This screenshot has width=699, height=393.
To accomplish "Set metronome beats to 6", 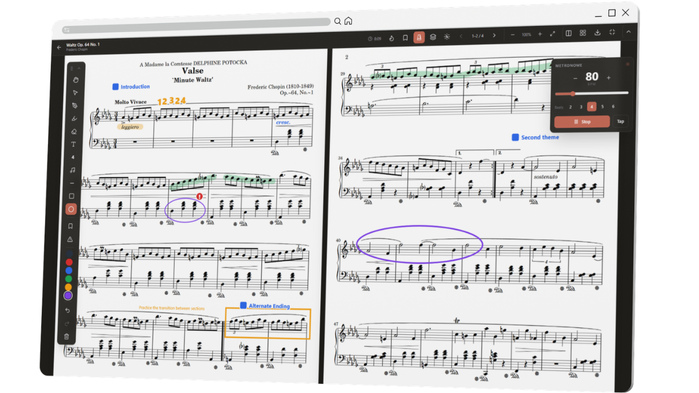I will [613, 106].
